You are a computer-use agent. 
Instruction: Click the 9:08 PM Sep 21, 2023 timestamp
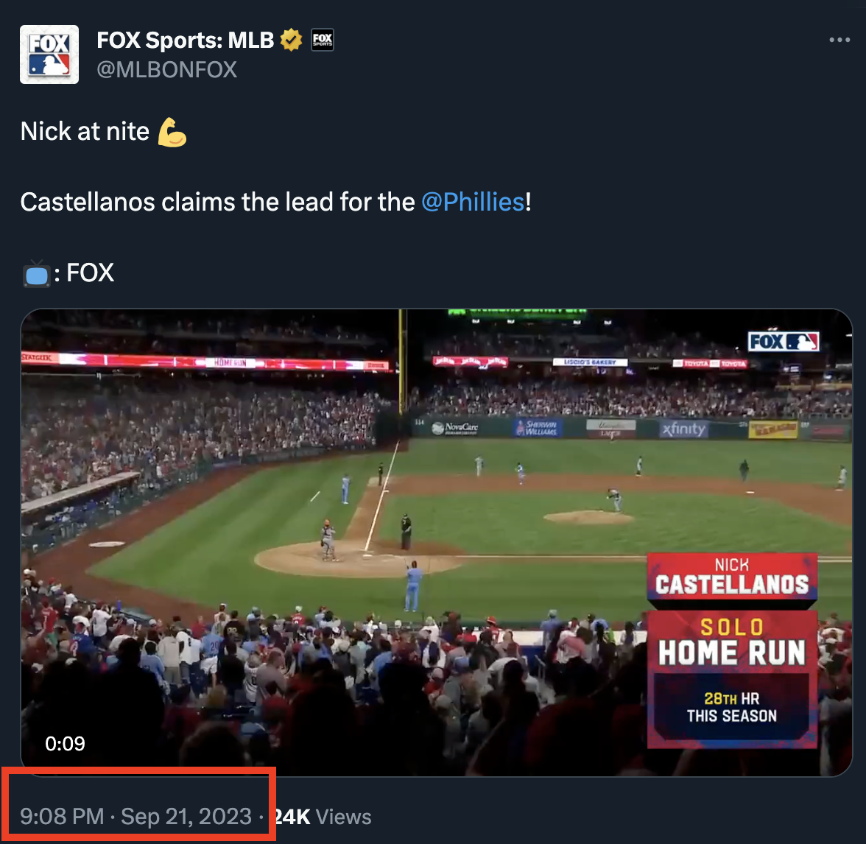point(136,817)
